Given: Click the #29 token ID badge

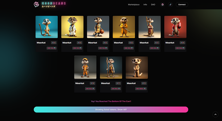Looking at the screenshot, I should coord(131,42).
